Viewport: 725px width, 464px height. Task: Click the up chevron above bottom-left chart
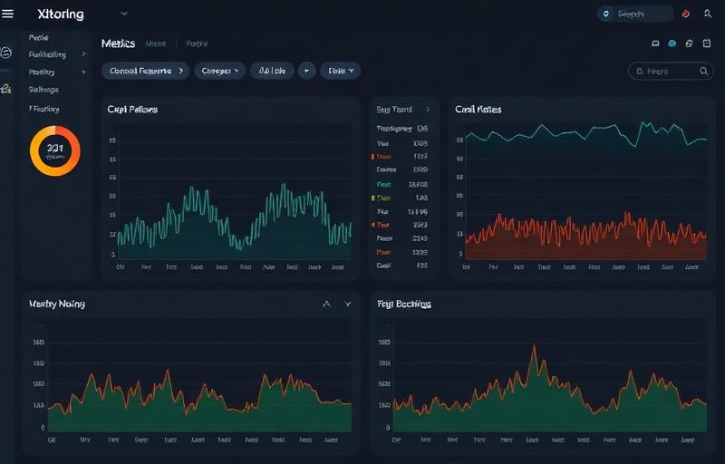(327, 304)
